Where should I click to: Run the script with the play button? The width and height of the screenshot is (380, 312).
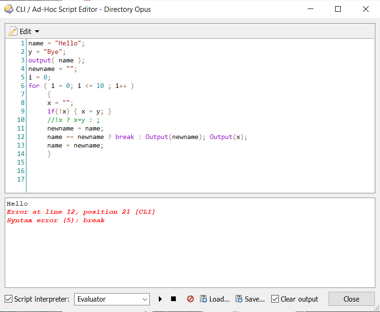pyautogui.click(x=160, y=299)
